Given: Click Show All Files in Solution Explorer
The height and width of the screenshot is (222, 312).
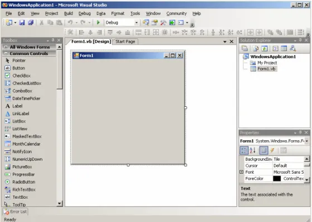Looking at the screenshot, I should coord(256,48).
